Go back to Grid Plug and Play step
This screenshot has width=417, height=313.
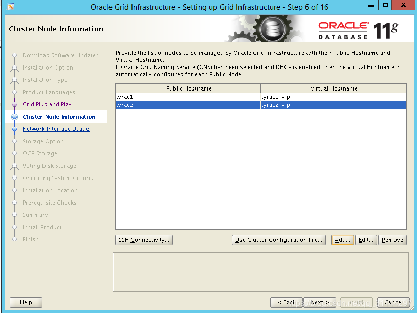pos(47,104)
